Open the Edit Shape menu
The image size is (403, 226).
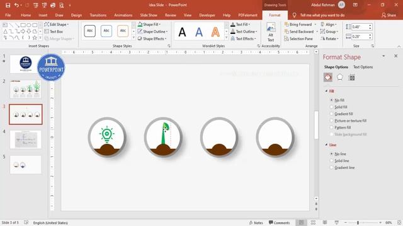[57, 24]
